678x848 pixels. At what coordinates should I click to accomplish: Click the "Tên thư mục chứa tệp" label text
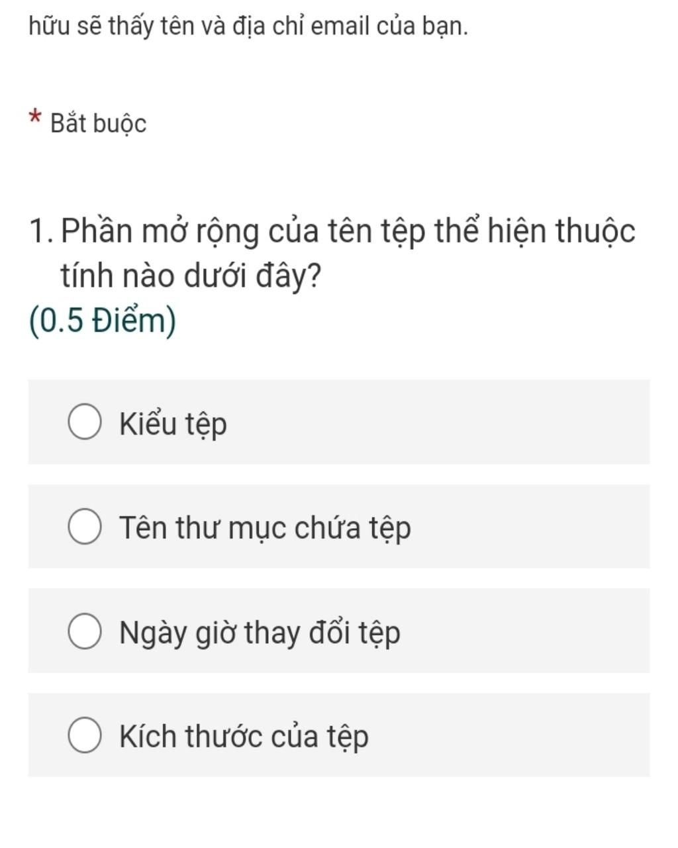[x=265, y=528]
